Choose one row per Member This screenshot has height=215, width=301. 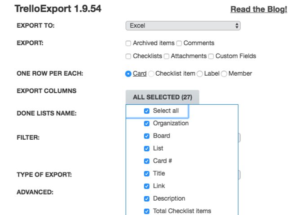tap(224, 74)
